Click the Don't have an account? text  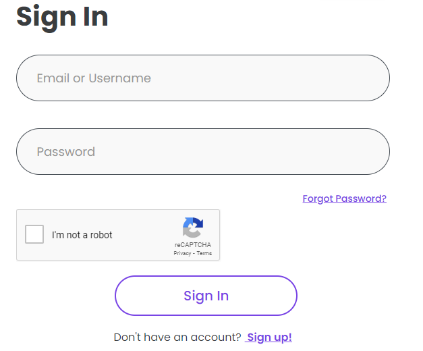[177, 337]
